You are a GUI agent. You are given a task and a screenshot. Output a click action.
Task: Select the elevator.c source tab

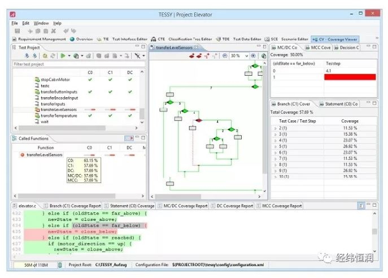[x=25, y=206]
